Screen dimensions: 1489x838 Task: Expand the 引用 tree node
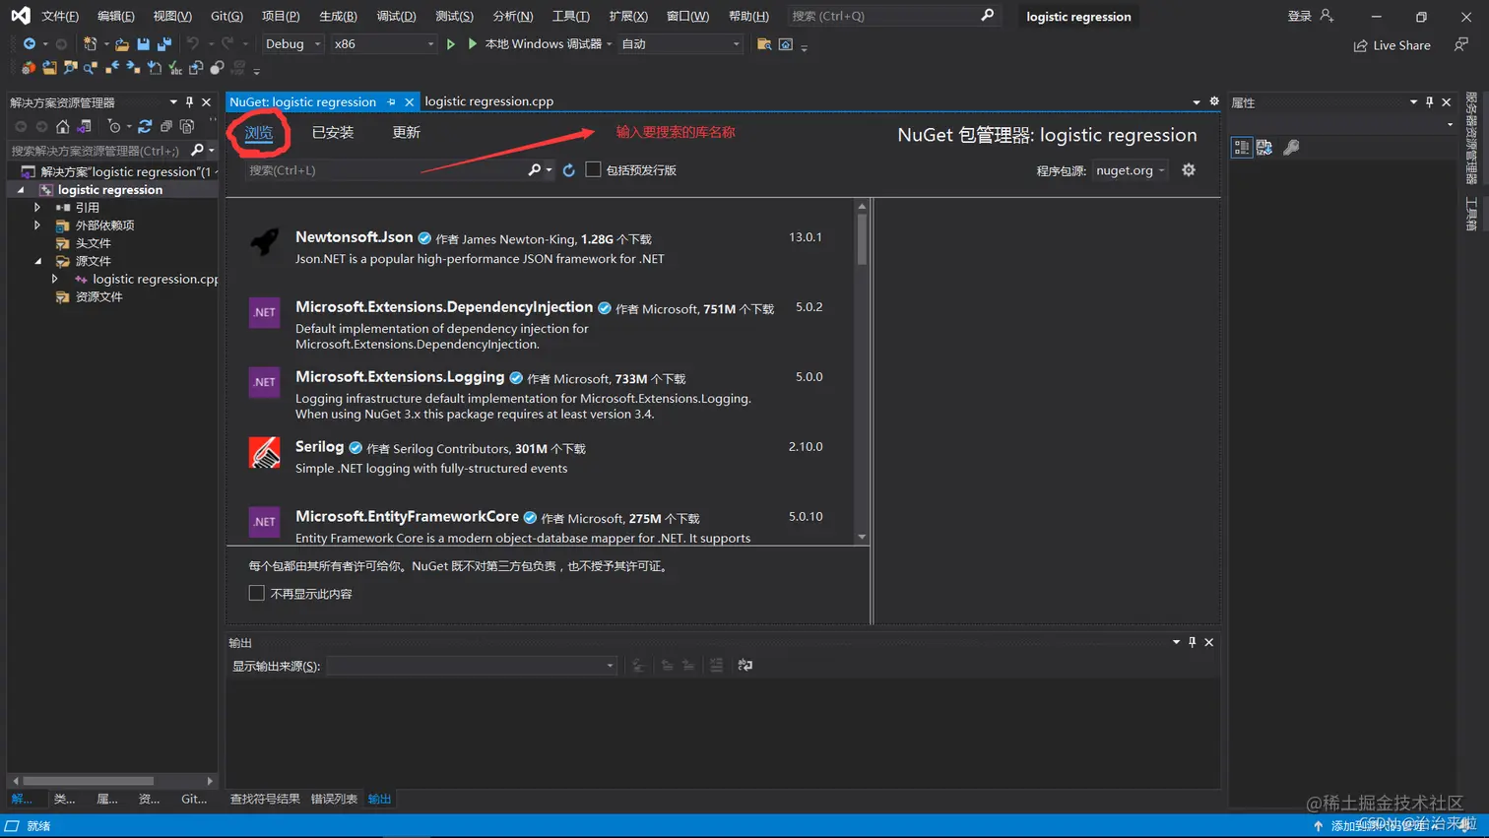coord(37,208)
